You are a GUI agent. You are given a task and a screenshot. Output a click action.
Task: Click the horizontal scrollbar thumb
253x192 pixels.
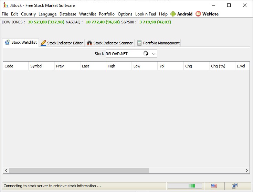79,171
